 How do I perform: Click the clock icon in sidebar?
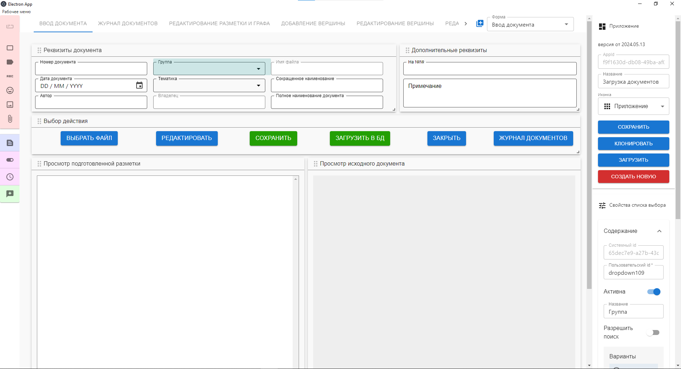point(10,177)
